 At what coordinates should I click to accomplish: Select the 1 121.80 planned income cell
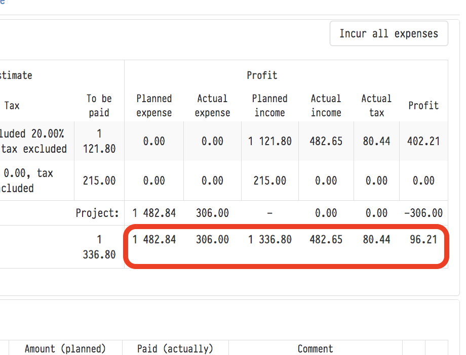[x=269, y=142]
